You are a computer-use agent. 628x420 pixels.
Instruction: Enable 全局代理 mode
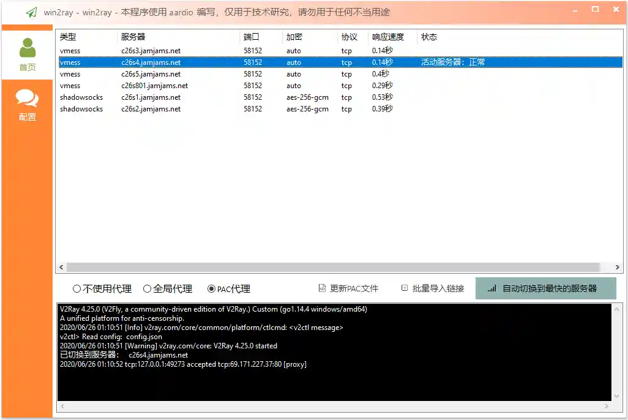point(146,288)
